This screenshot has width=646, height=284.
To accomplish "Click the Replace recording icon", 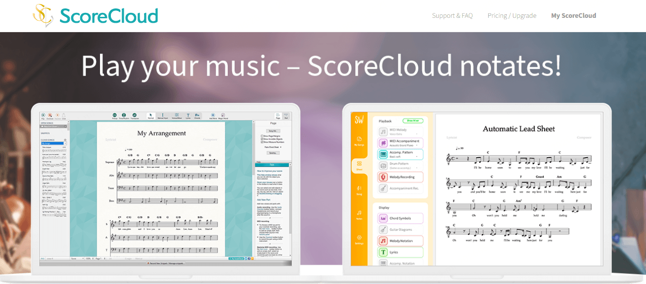I will click(x=57, y=116).
